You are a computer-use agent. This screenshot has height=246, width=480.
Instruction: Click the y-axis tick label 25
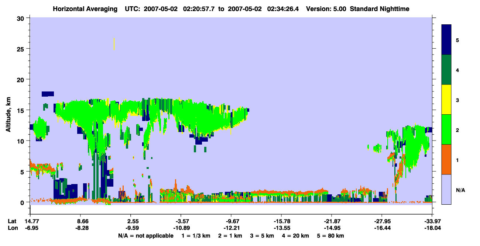point(21,49)
